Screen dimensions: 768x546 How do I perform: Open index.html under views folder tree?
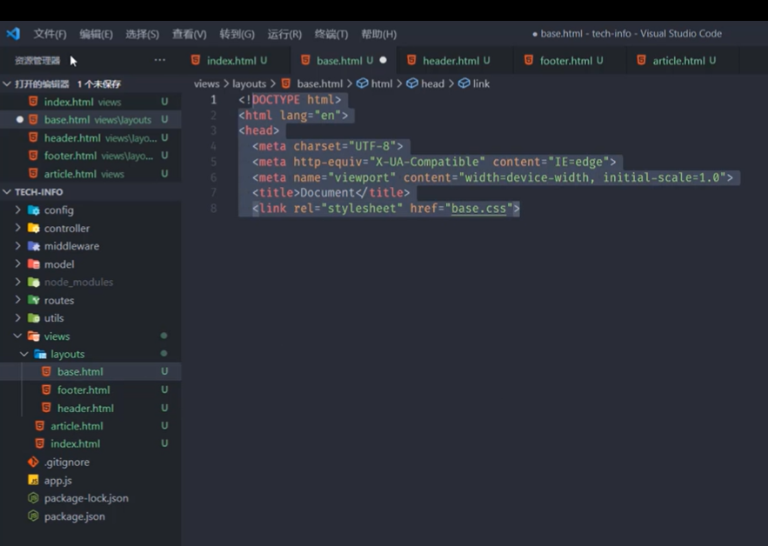pyautogui.click(x=90, y=443)
